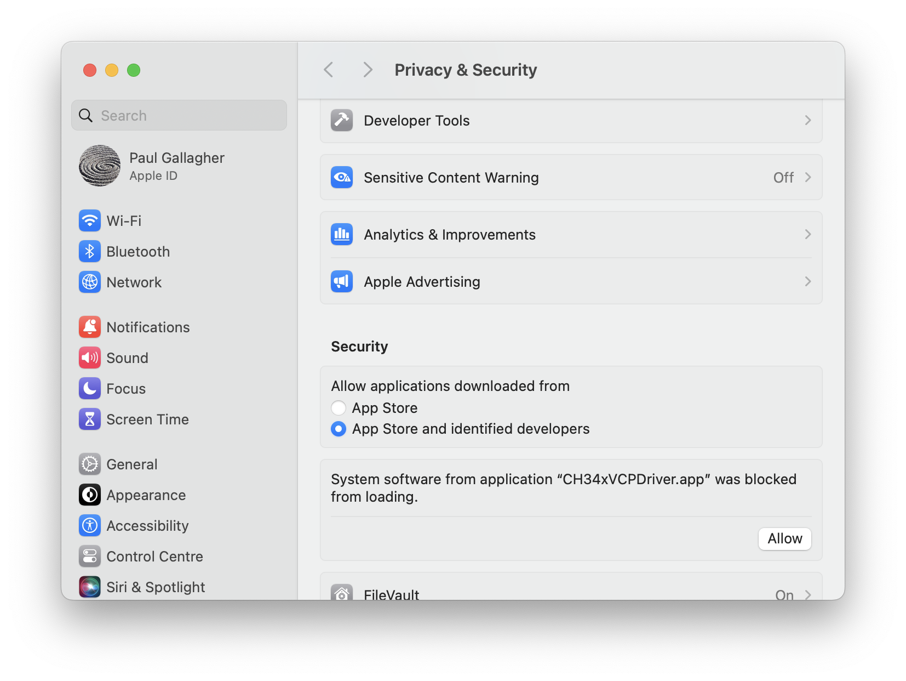Open Paul Gallagher Apple ID profile picture
The image size is (906, 681).
click(x=100, y=166)
